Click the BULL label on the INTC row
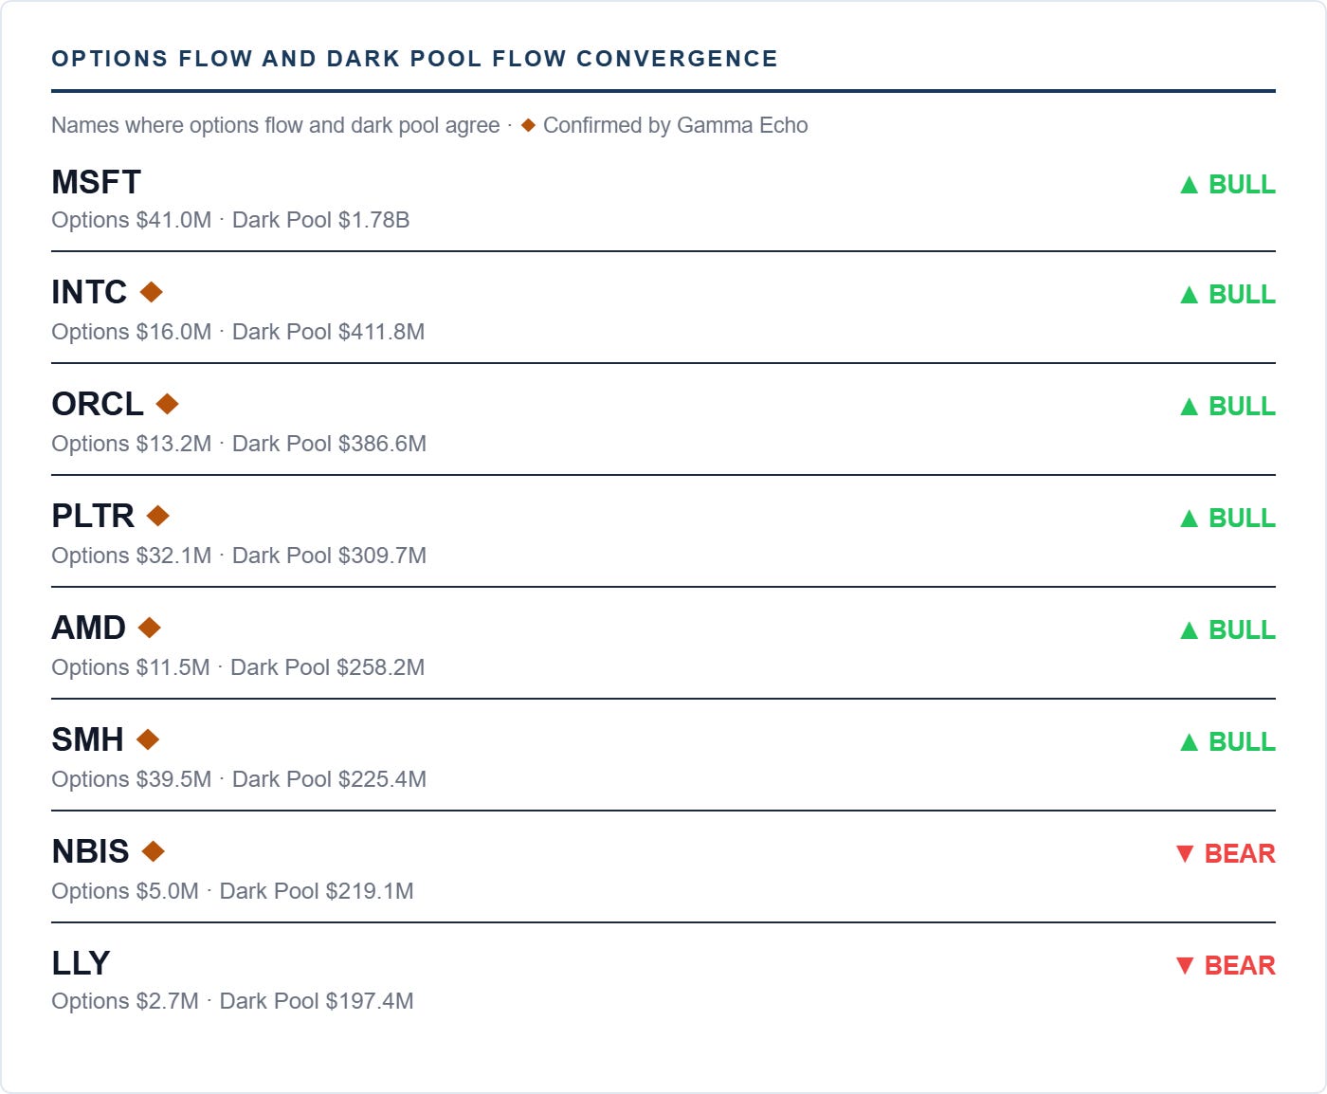The image size is (1327, 1094). (x=1242, y=295)
